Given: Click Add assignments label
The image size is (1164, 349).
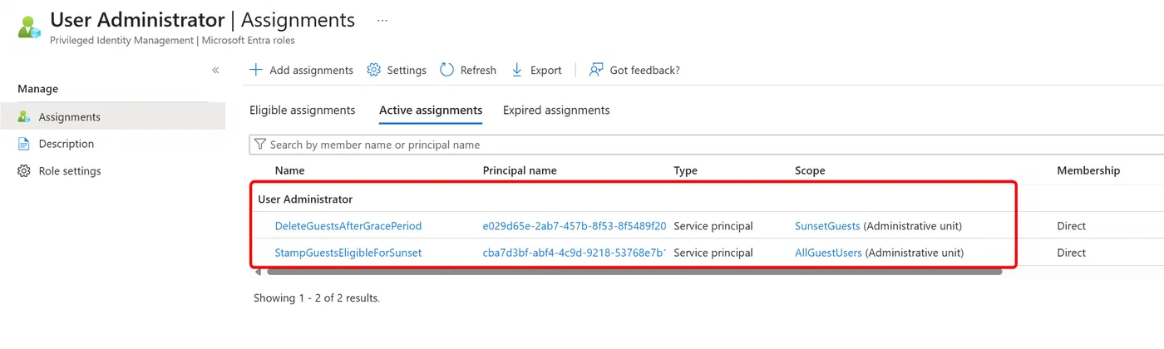Looking at the screenshot, I should pyautogui.click(x=311, y=71).
